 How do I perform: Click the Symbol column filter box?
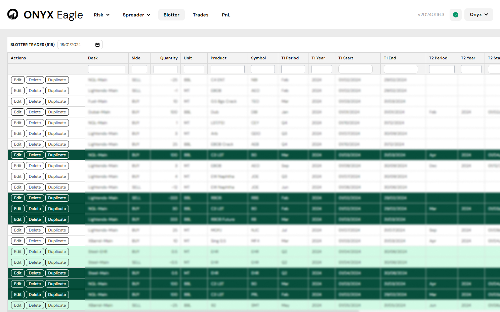point(263,69)
